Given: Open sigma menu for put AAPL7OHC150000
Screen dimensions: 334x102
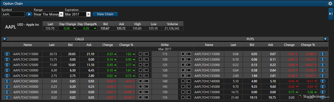Looking at the screenshot, I should pos(323,92).
